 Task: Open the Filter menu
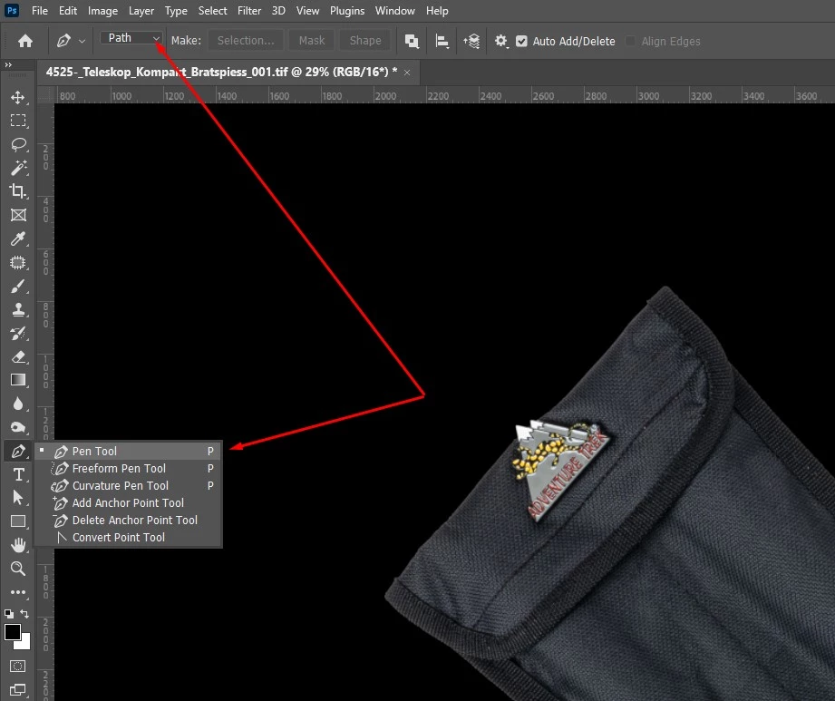[x=248, y=10]
